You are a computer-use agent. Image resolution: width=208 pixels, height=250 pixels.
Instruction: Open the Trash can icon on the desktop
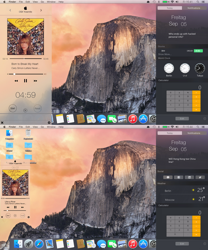pos(28,133)
